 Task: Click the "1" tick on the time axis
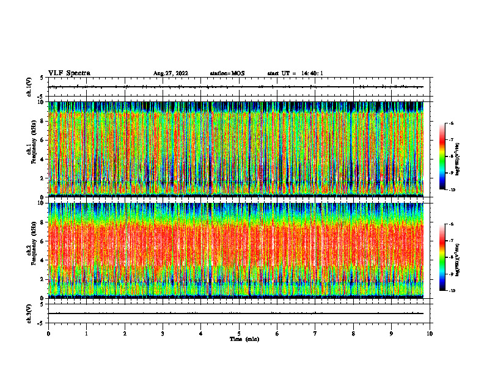coord(86,334)
